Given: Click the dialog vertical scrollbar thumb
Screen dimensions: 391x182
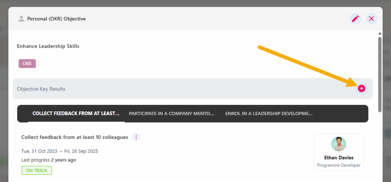Looking at the screenshot, I should tap(380, 74).
